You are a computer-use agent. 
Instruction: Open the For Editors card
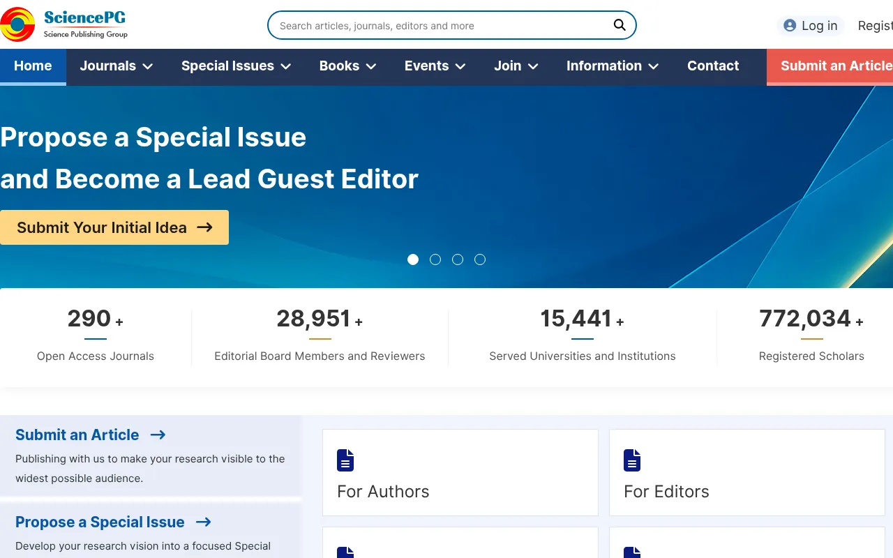coord(747,472)
